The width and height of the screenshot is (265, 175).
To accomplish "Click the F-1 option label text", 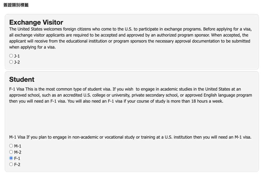I will click(17, 158).
